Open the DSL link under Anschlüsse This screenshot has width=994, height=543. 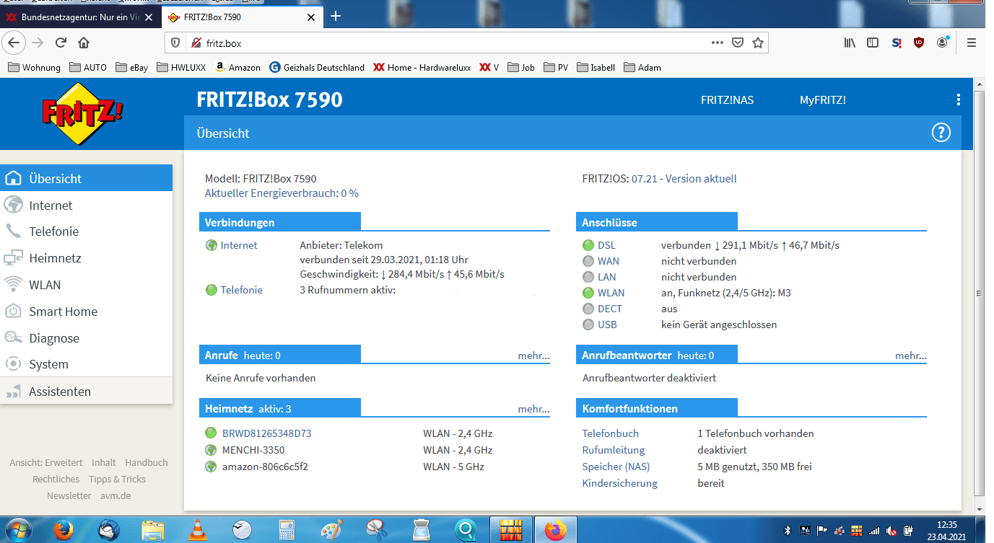[x=606, y=245]
